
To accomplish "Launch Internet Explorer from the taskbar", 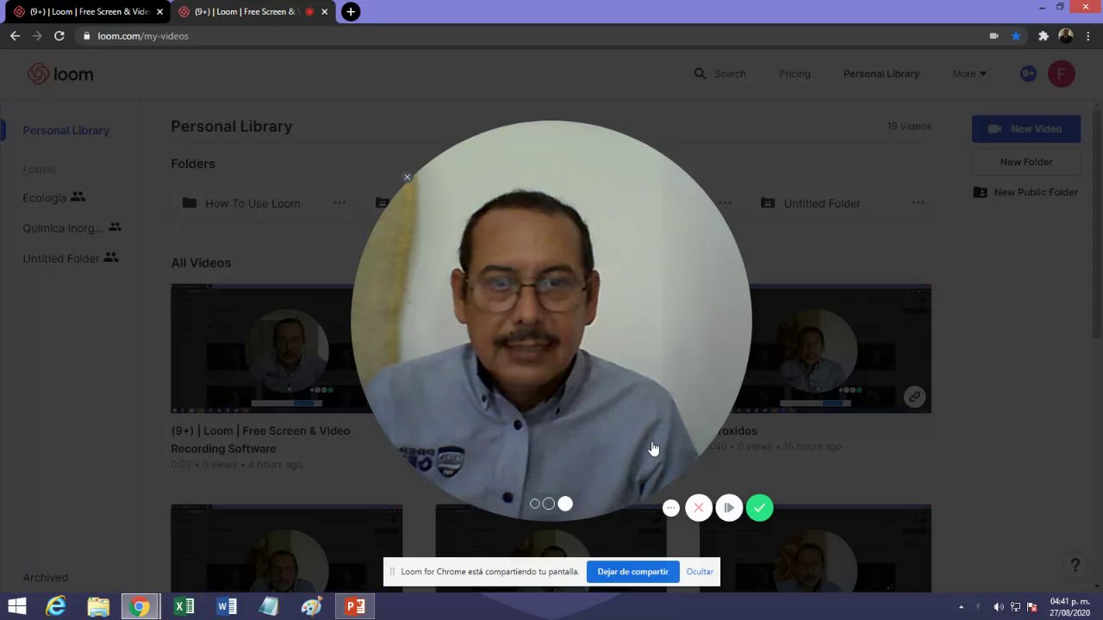I will pyautogui.click(x=56, y=607).
